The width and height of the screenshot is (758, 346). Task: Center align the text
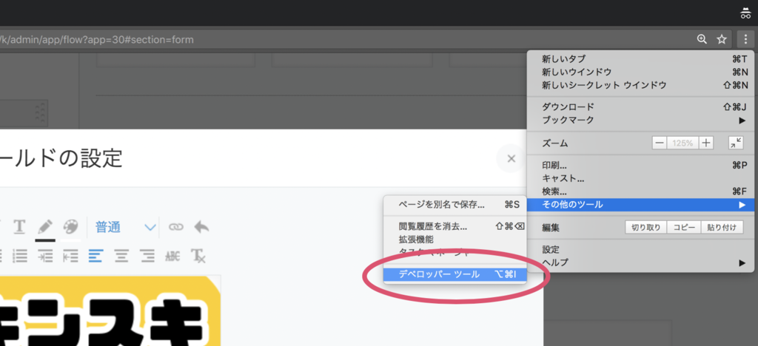[121, 256]
